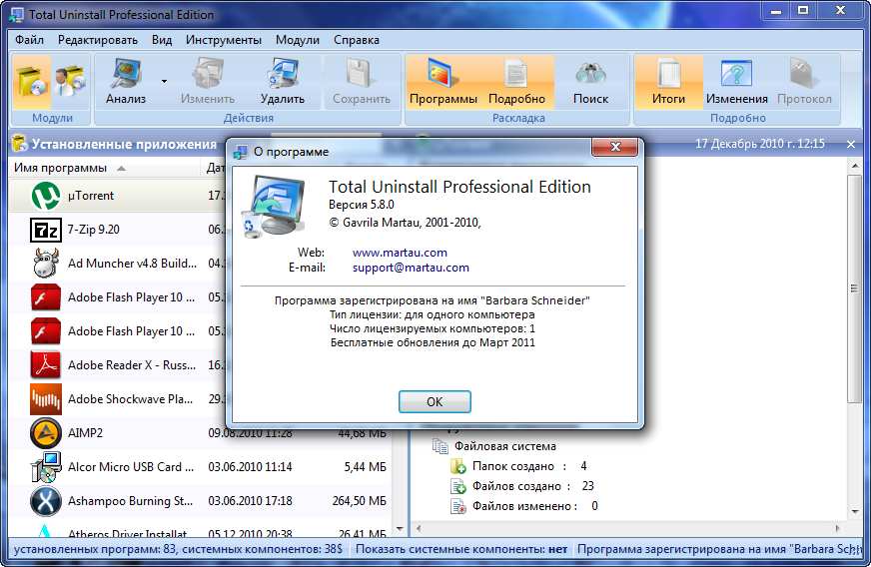
Task: Click the Поиск binoculars icon
Action: click(590, 81)
